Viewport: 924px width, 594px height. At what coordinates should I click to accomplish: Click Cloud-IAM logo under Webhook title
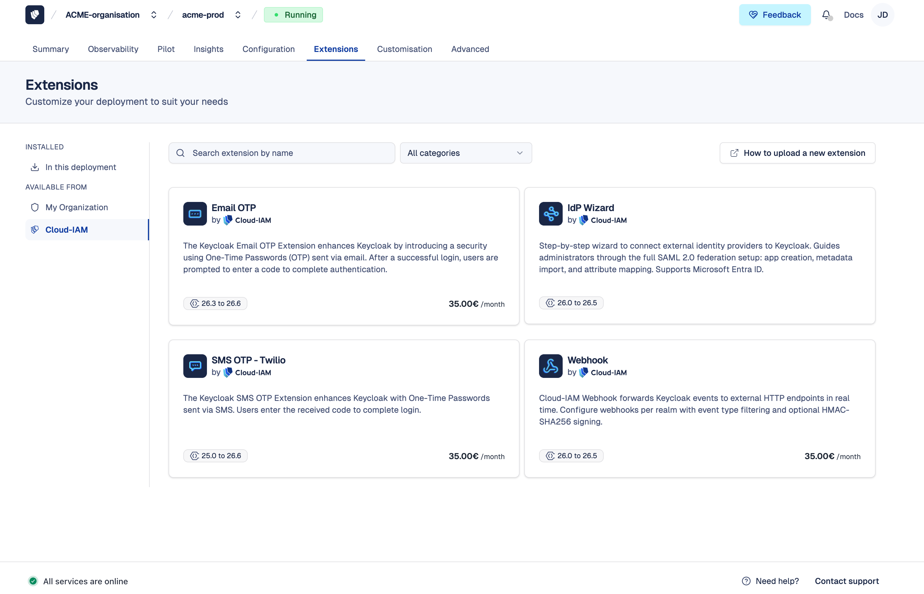click(x=584, y=372)
